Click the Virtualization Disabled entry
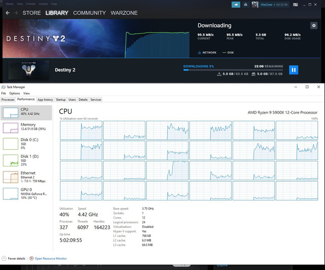This screenshot has width=325, height=270. pyautogui.click(x=133, y=227)
